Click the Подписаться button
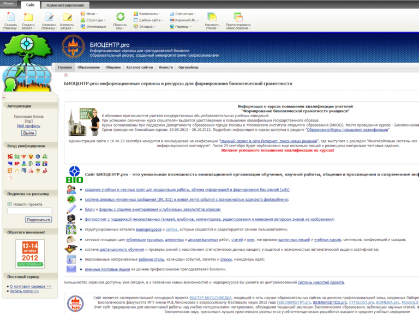The image size is (419, 314). click(x=39, y=220)
